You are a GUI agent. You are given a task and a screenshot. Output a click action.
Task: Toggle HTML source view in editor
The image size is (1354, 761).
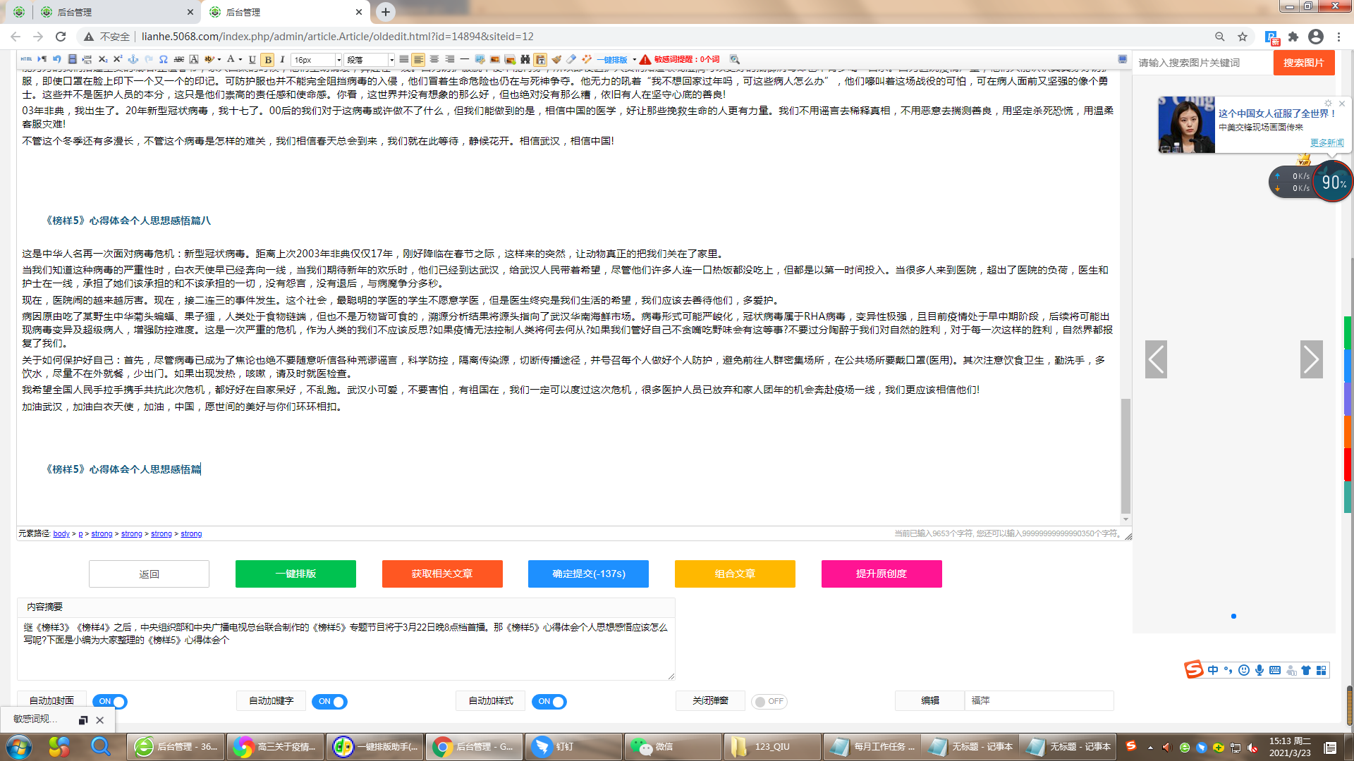[26, 59]
